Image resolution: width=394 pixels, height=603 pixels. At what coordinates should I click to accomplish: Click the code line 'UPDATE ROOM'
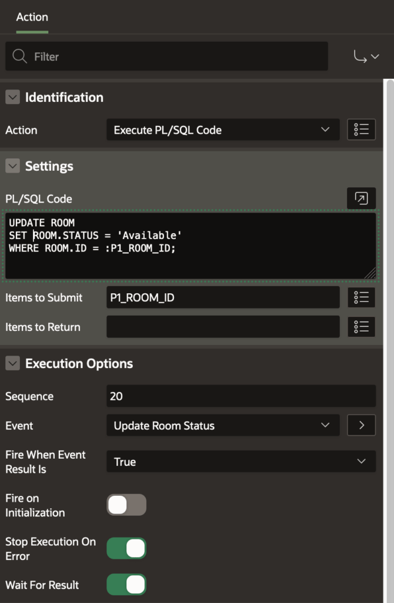(x=42, y=223)
